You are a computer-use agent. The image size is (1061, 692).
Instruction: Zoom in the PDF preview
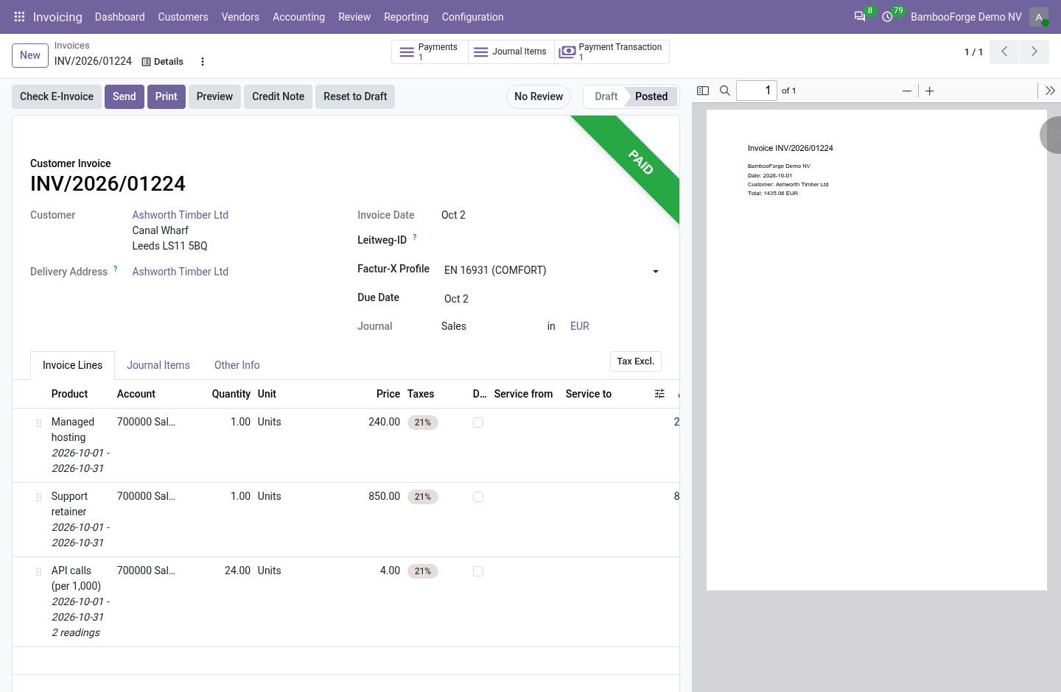(x=930, y=91)
